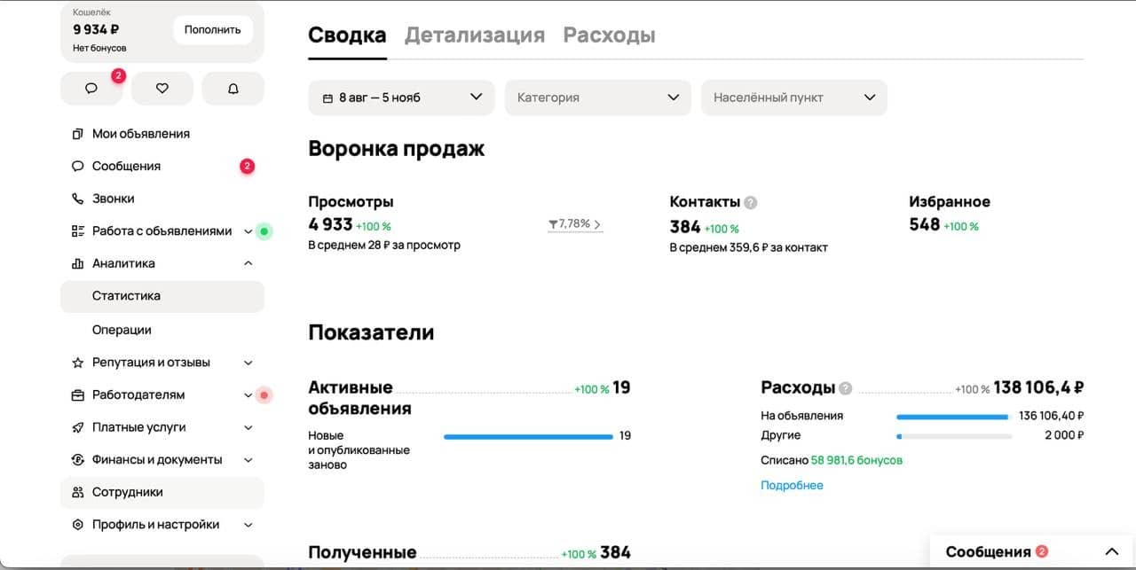Collapse the 'Сообщения' chat widget
The image size is (1136, 570).
pyautogui.click(x=1111, y=550)
